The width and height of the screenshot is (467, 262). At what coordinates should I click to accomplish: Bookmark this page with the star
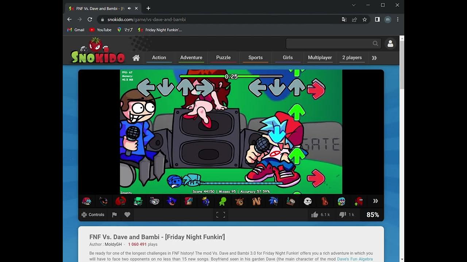[x=364, y=20]
